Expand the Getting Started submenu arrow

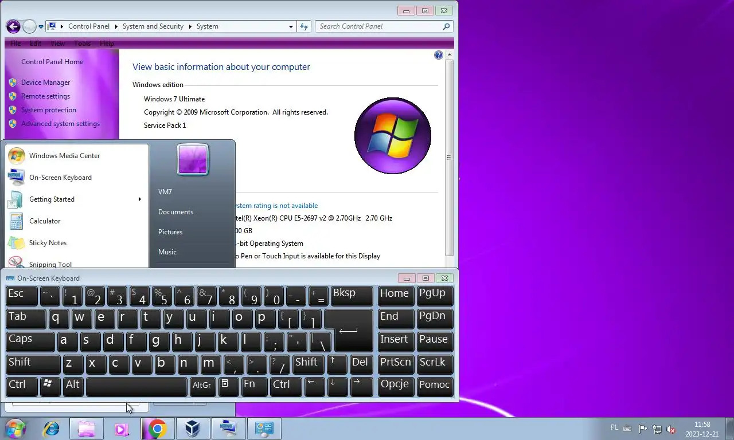139,199
